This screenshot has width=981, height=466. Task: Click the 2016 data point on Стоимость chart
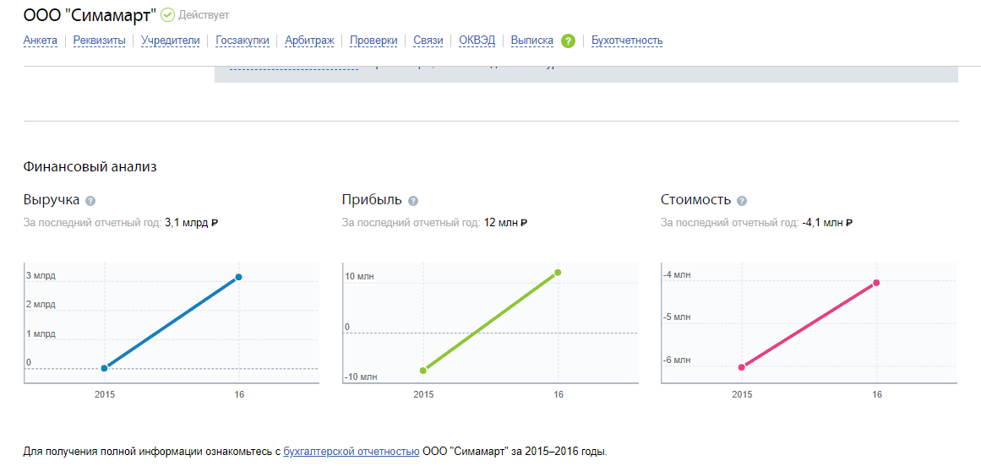[876, 283]
